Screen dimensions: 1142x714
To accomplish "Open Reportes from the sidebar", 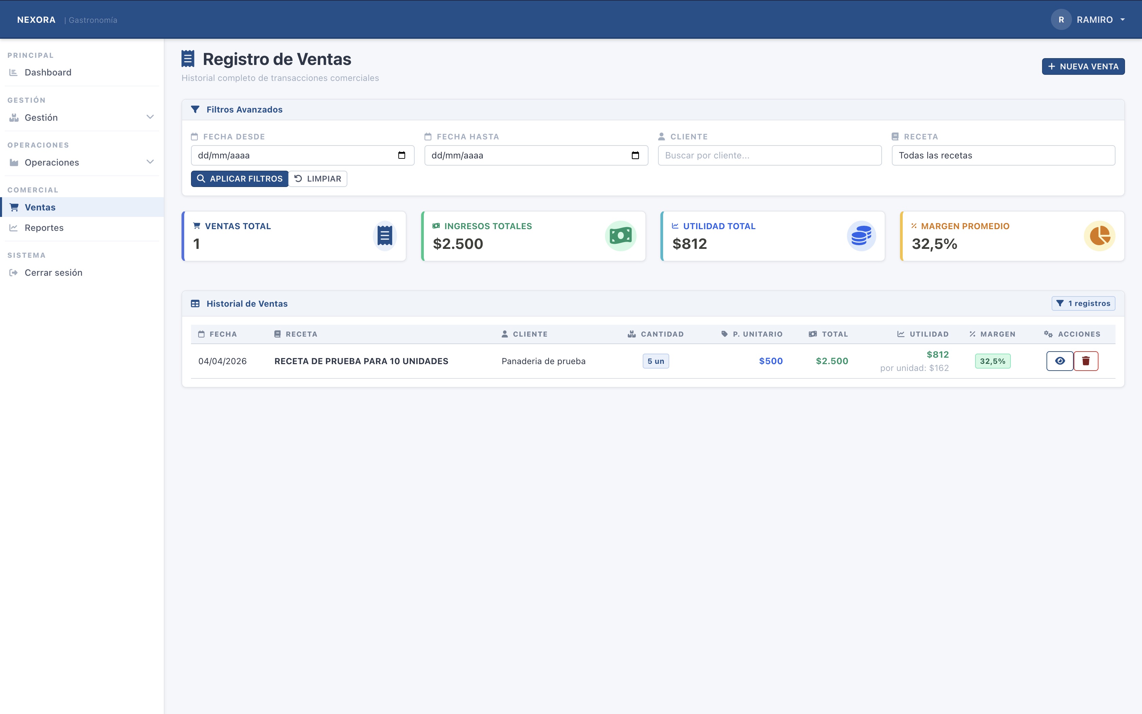I will coord(44,227).
